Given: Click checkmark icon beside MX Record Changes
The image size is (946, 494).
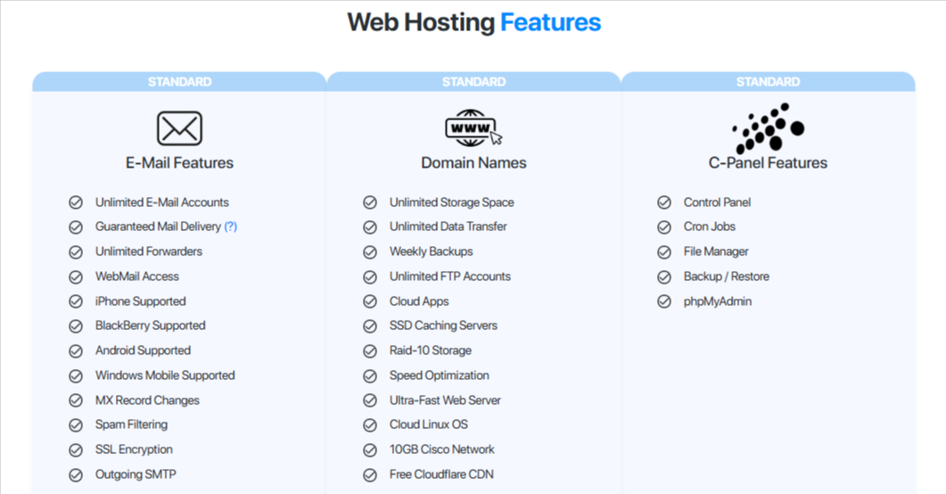Looking at the screenshot, I should click(76, 400).
